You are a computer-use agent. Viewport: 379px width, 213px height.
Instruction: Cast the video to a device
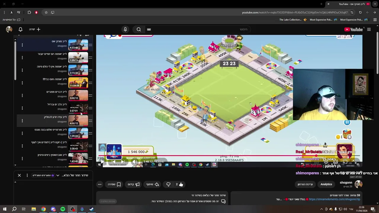345,162
